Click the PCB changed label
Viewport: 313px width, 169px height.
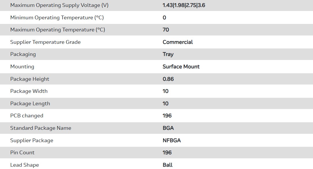point(27,116)
